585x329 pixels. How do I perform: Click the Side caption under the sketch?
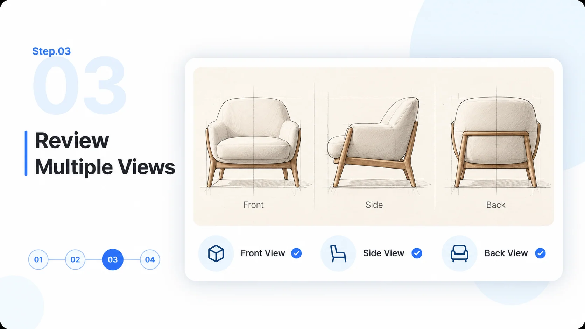(374, 205)
